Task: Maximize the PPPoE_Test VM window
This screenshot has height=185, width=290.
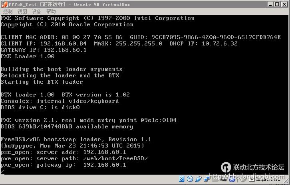Action: [278, 4]
